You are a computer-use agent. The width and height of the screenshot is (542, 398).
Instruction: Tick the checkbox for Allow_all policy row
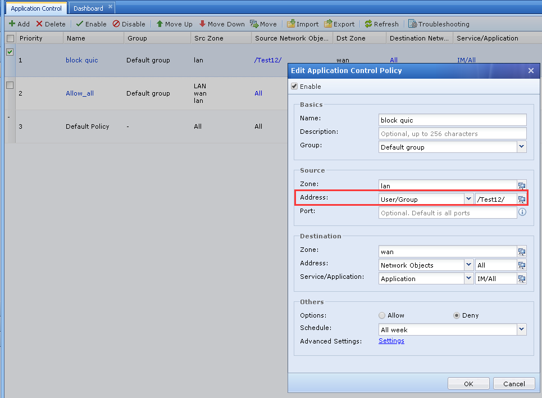(10, 85)
